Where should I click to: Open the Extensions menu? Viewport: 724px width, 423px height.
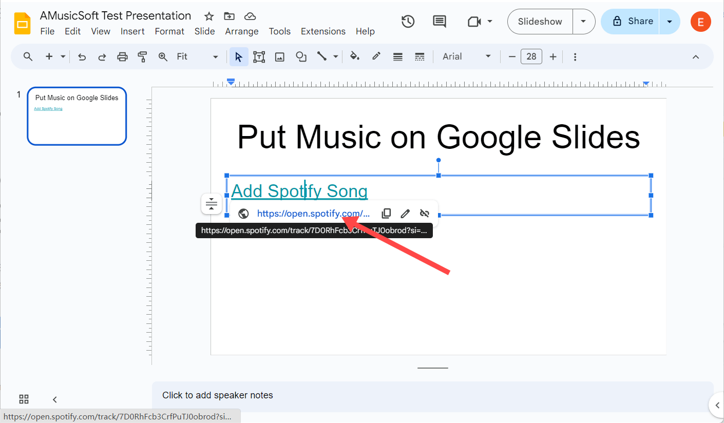pos(323,31)
